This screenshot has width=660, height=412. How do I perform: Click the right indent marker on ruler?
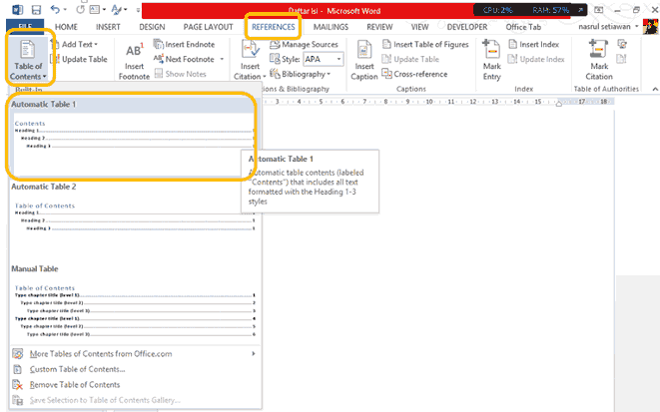[558, 103]
